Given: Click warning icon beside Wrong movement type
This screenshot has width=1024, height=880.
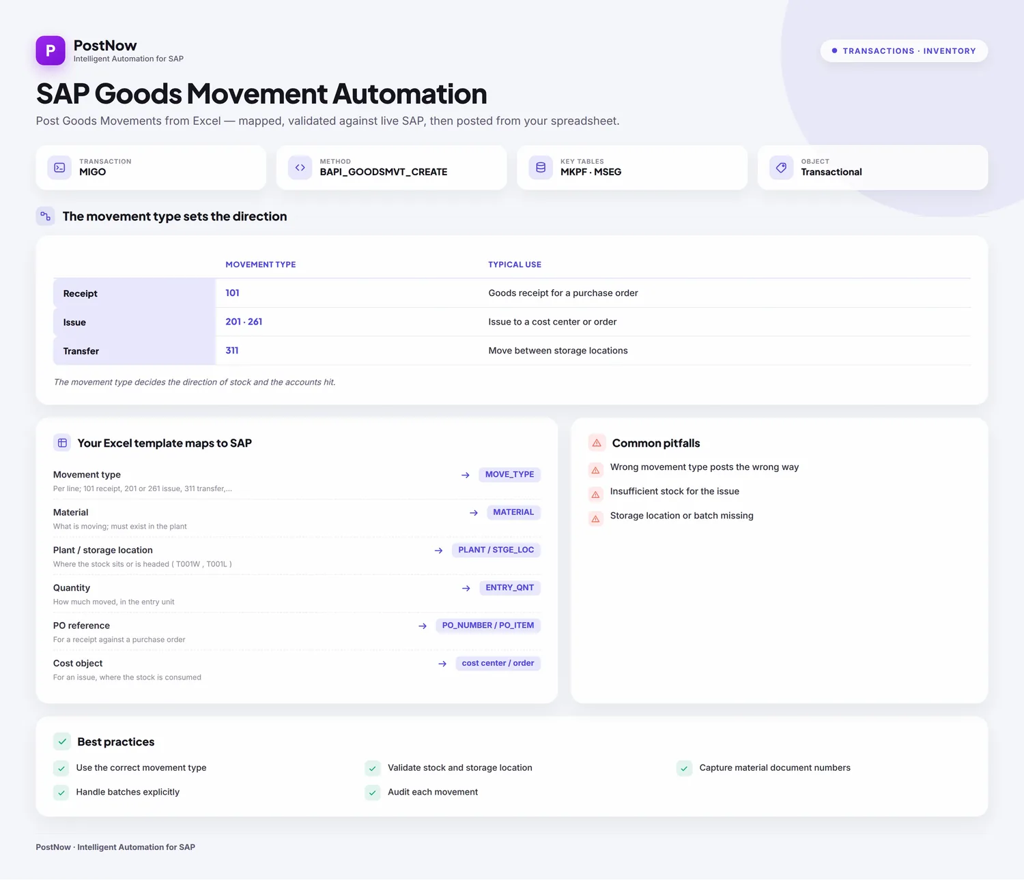Looking at the screenshot, I should [595, 470].
